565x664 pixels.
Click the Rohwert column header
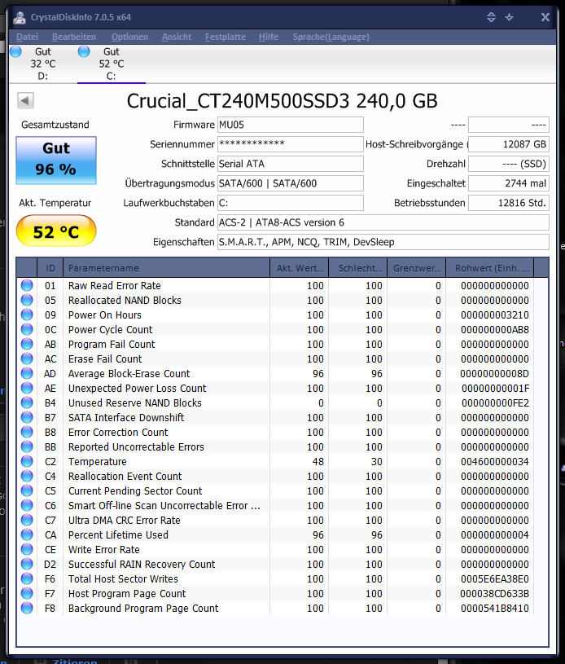(x=490, y=267)
